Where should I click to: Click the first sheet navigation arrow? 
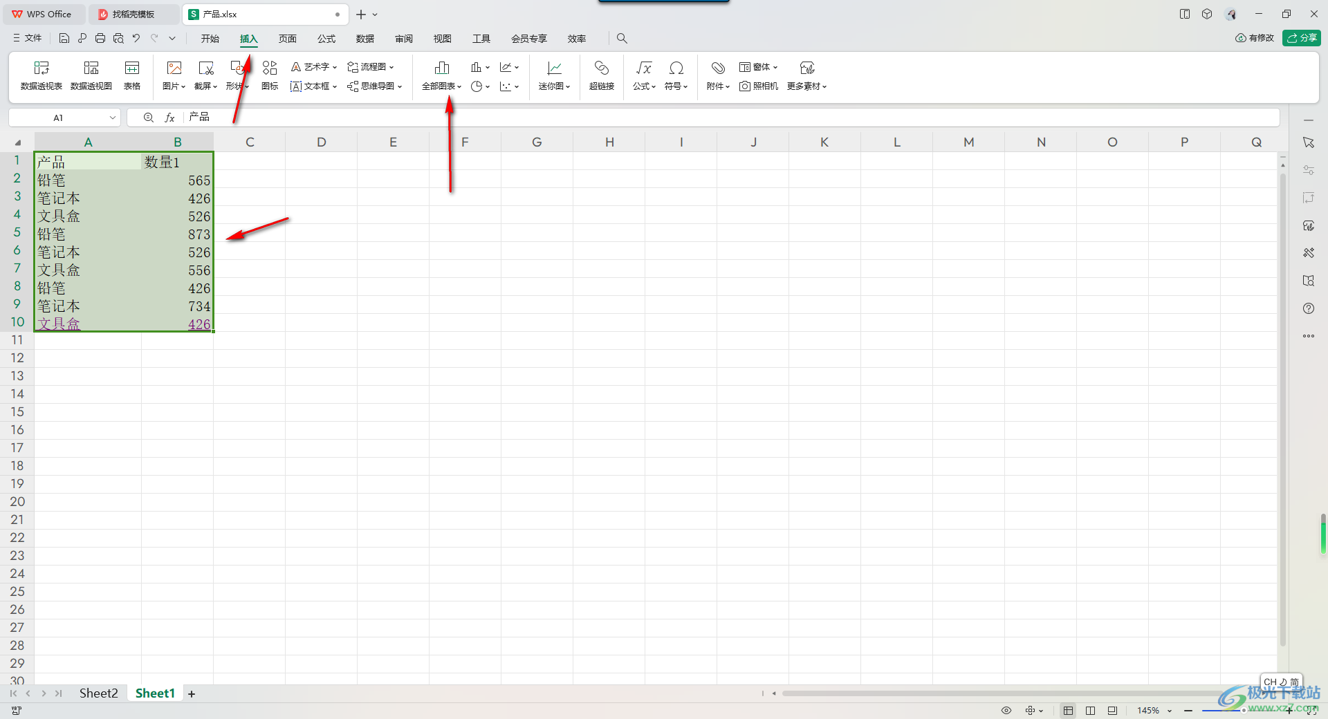coord(13,693)
